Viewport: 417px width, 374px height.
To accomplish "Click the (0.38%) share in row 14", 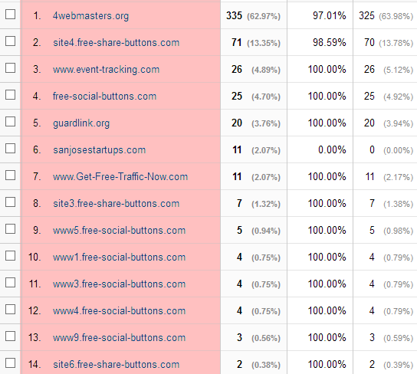I will (x=266, y=366).
